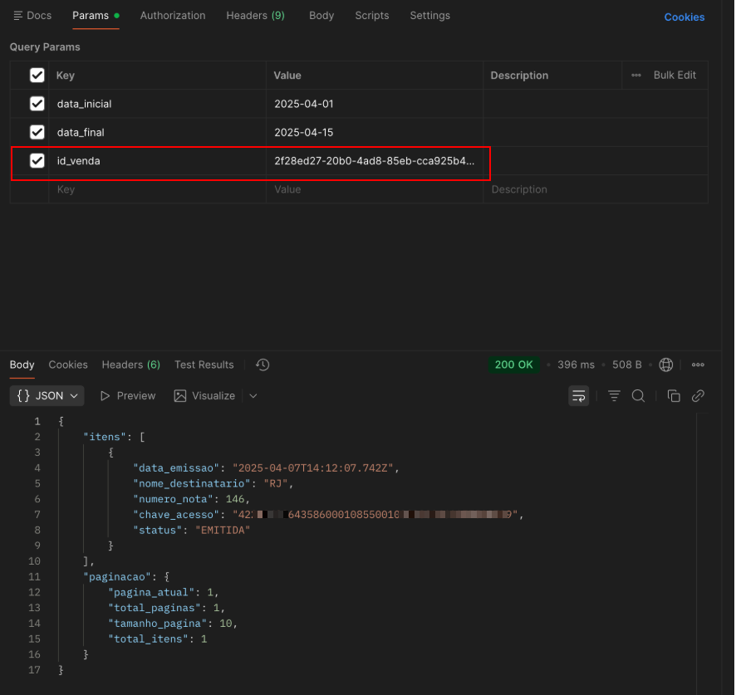Switch to the Authorization tab

tap(173, 16)
